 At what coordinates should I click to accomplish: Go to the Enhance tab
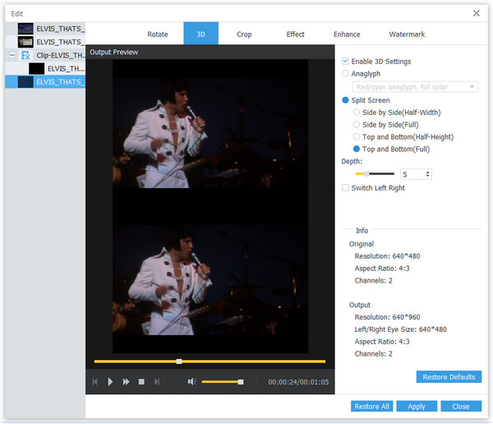[x=347, y=34]
